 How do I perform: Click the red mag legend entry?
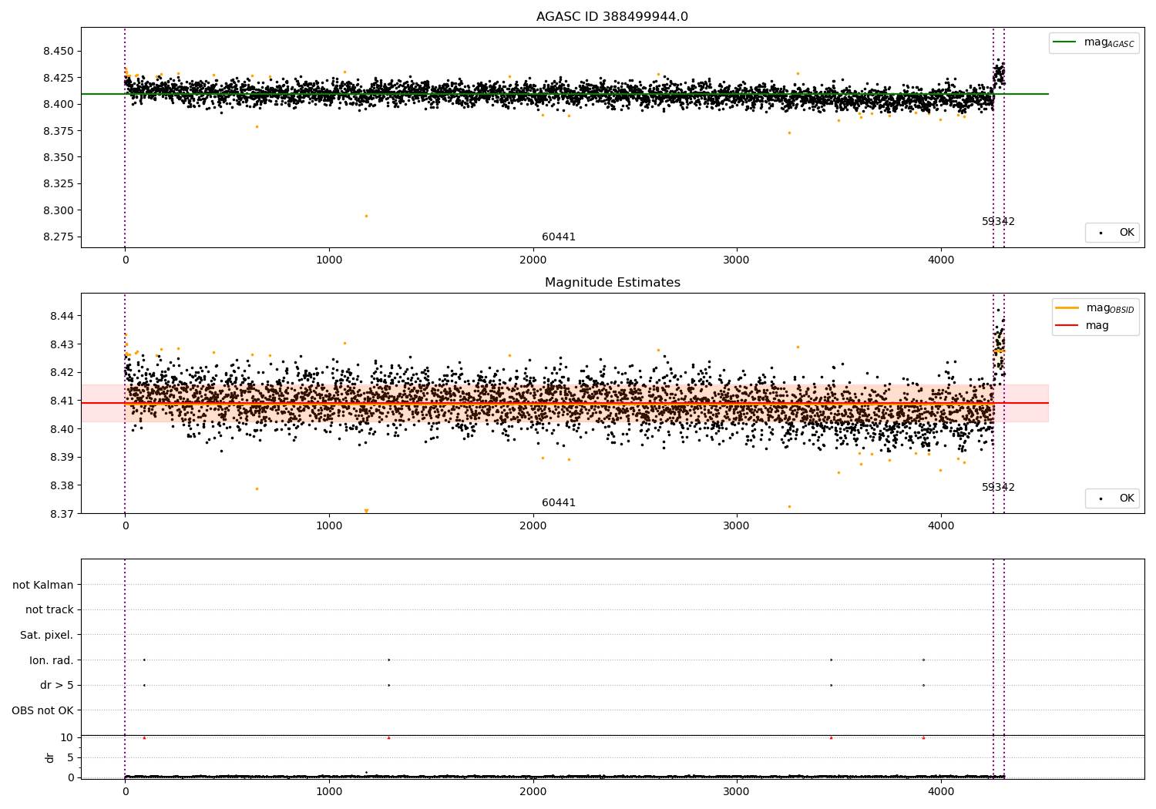[1082, 326]
